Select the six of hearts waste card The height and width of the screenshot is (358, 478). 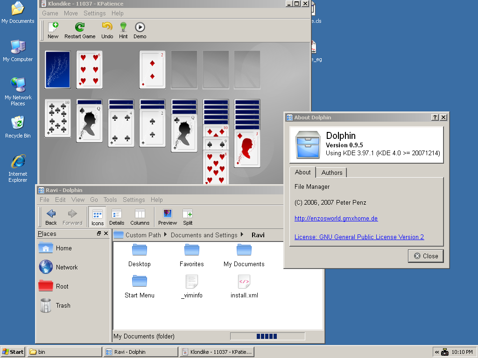coord(89,70)
